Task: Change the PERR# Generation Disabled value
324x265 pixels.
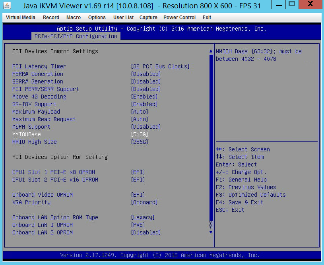Action: point(146,74)
